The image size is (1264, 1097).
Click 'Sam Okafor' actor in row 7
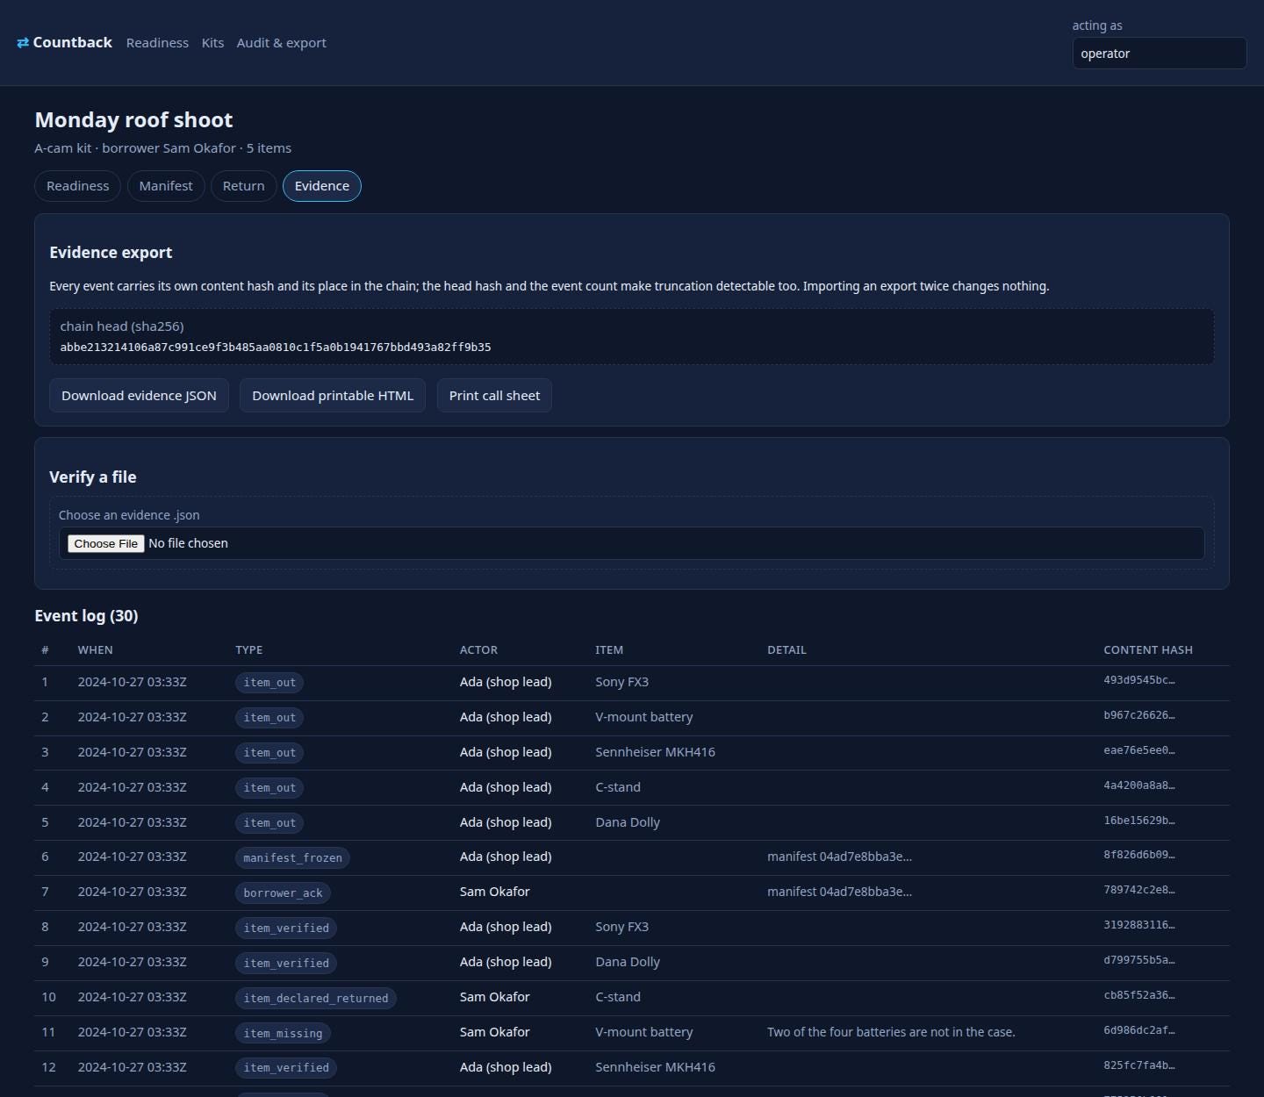pos(495,892)
